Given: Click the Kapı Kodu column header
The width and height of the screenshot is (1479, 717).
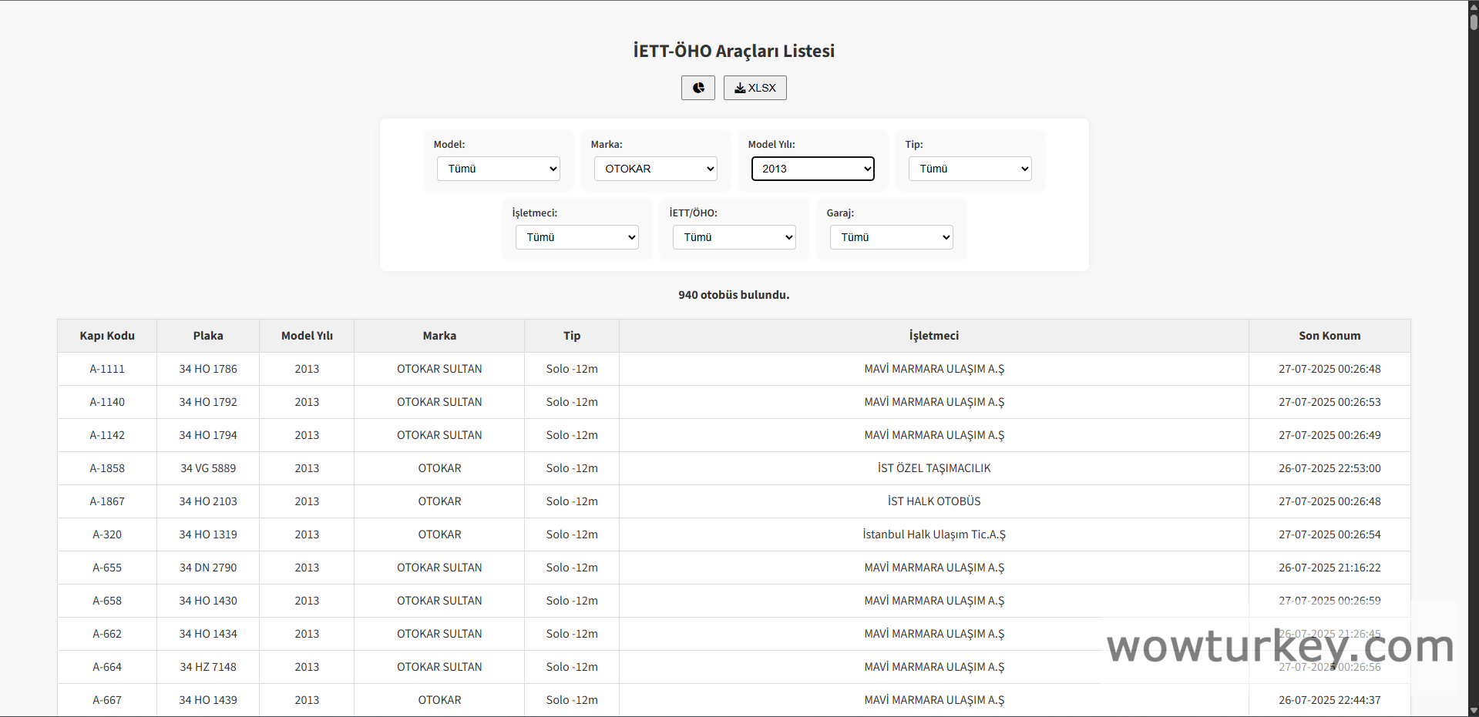Looking at the screenshot, I should (107, 336).
